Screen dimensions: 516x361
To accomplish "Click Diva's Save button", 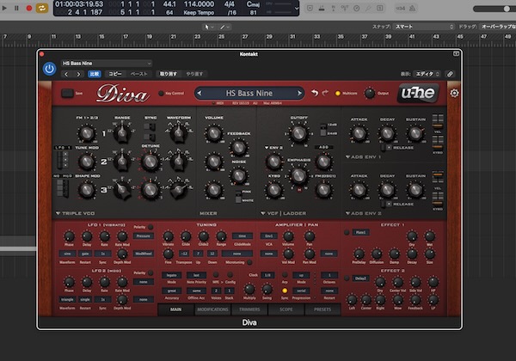I will pyautogui.click(x=67, y=93).
